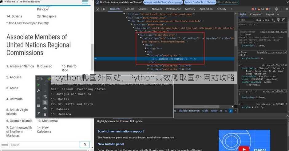Toggle the computed styles sidebar icon
This screenshot has height=151, width=289.
(284, 20)
